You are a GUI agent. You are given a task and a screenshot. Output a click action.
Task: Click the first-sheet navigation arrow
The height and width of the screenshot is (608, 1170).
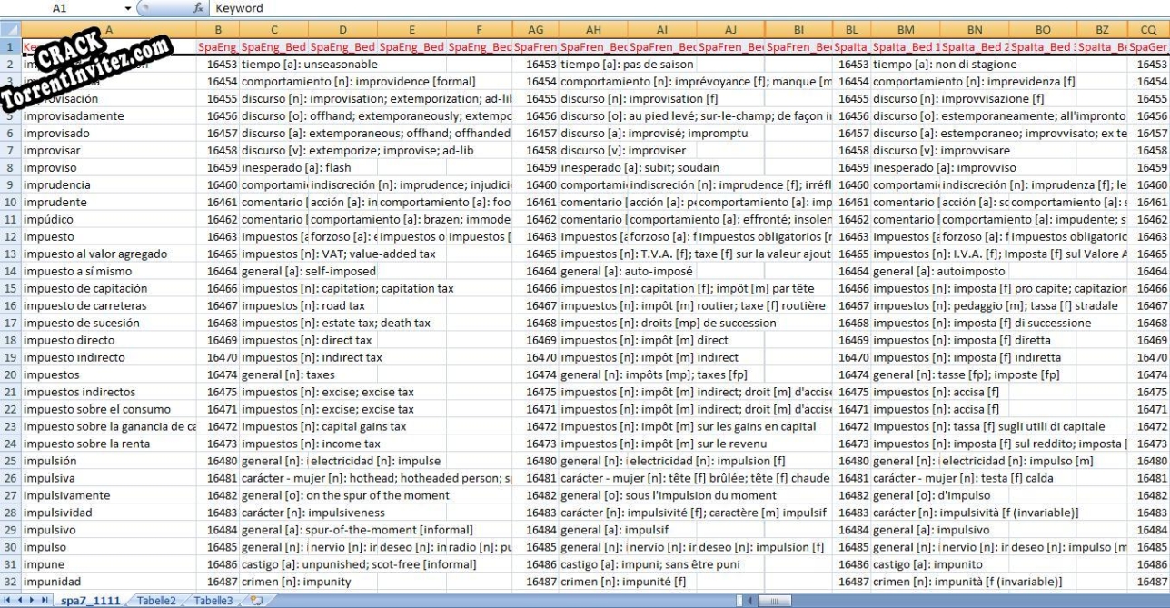(x=9, y=601)
